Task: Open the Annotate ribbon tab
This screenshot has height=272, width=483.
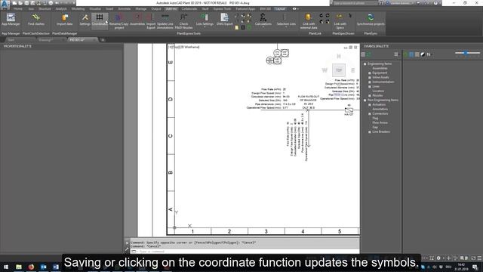Action: tap(125, 9)
